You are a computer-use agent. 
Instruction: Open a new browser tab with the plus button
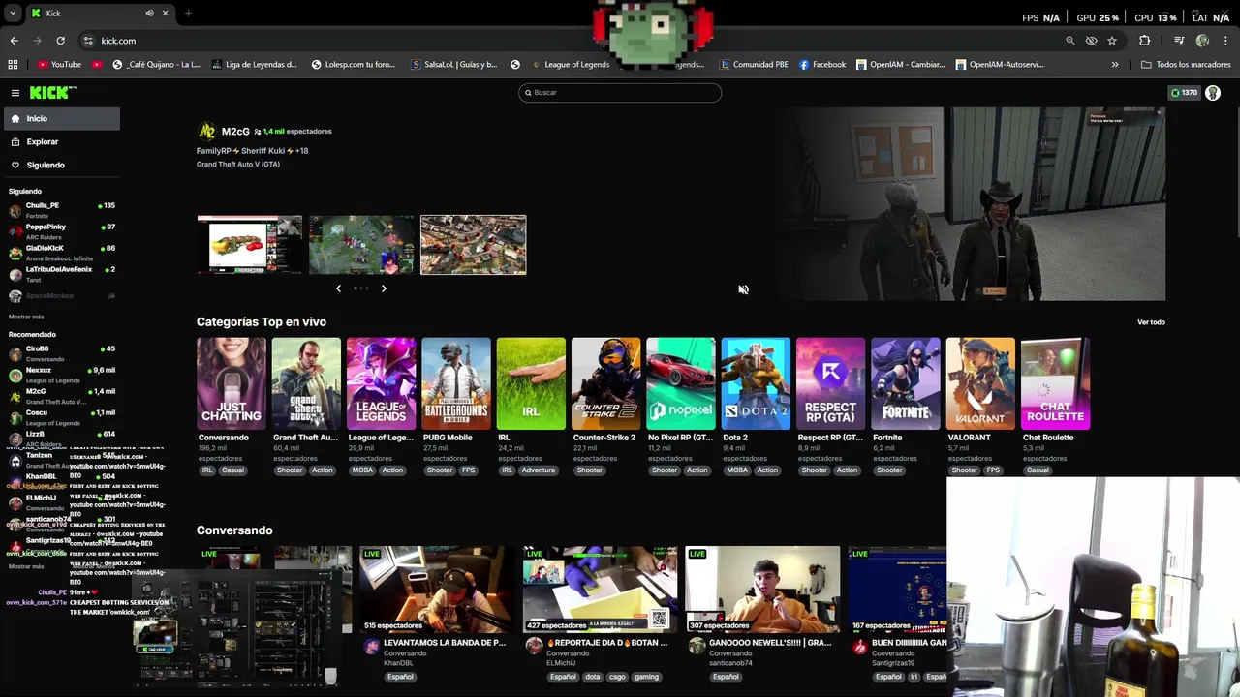188,13
